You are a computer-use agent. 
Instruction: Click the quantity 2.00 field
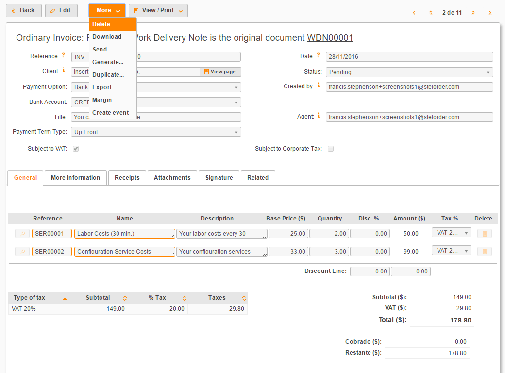click(x=329, y=234)
